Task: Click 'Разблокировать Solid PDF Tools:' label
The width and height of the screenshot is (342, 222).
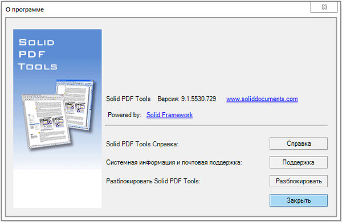Action: pos(153,181)
